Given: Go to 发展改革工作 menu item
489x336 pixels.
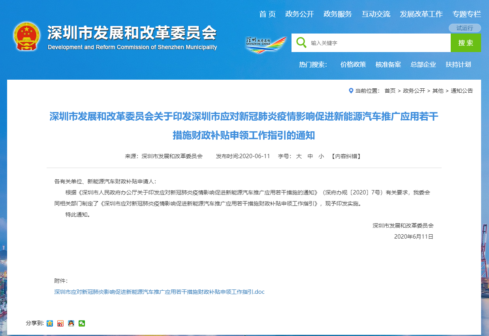Looking at the screenshot, I should (x=421, y=14).
